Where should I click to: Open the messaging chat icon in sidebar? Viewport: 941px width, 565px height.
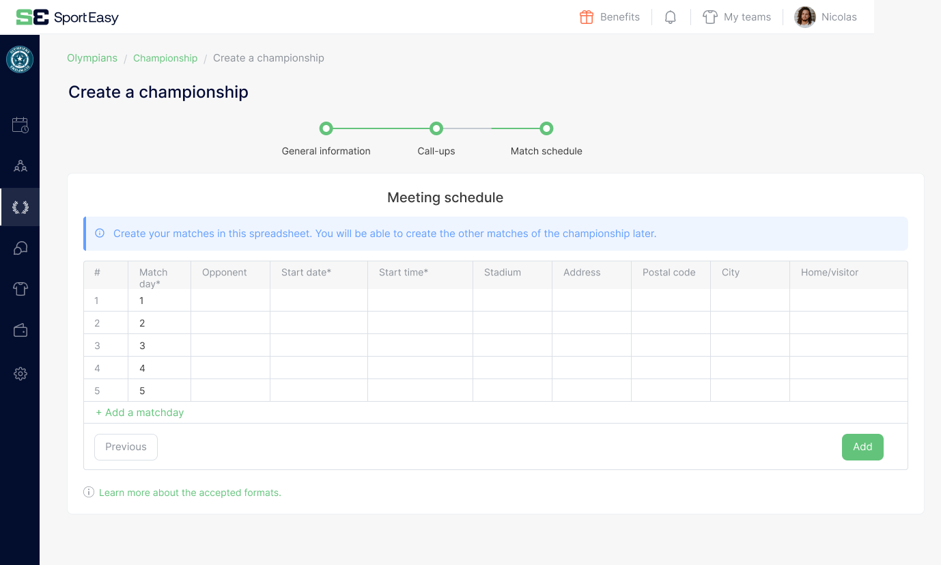pyautogui.click(x=20, y=248)
